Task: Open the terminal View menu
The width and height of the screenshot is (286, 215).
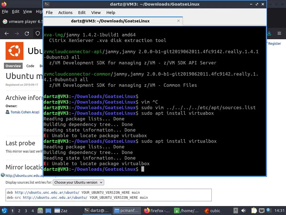Action: [x=96, y=12]
